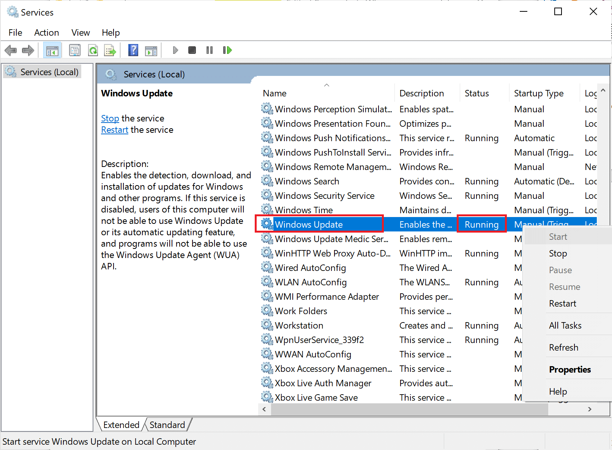Sort services by the Name column header
The image size is (612, 450).
pos(274,93)
